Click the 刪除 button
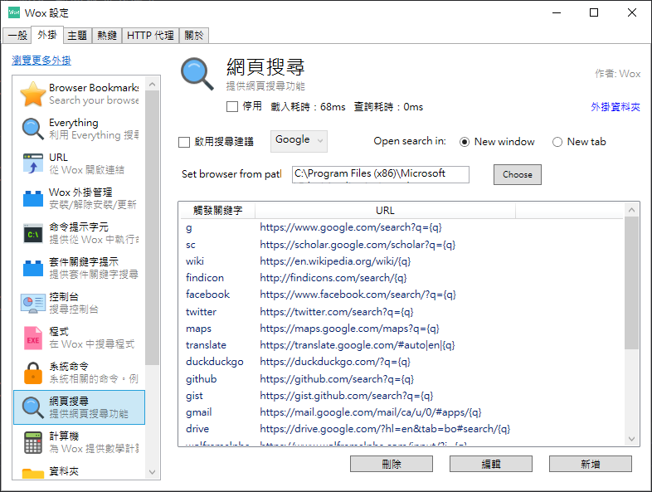Screen dimensions: 652x492 point(392,464)
